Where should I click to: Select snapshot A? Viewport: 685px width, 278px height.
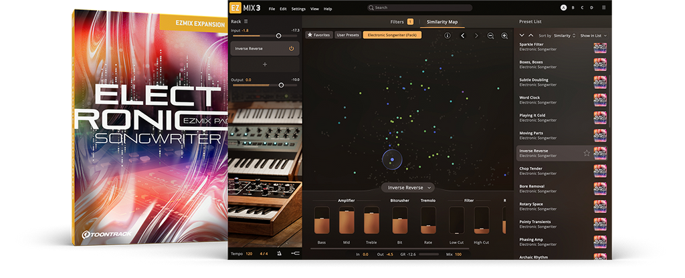pos(563,8)
